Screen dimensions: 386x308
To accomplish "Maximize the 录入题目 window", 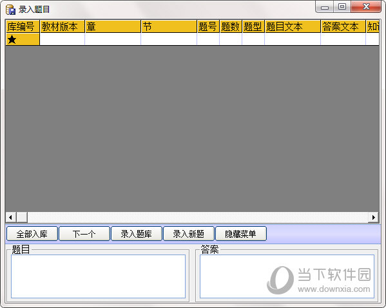I will (x=342, y=7).
